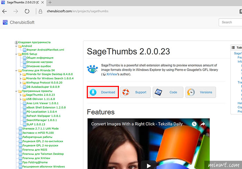Open Расширения оболочки Windows page
242x169 pixels.
(x=44, y=167)
